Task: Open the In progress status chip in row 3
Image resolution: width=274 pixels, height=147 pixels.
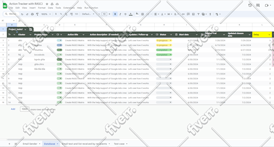Action: coord(164,41)
